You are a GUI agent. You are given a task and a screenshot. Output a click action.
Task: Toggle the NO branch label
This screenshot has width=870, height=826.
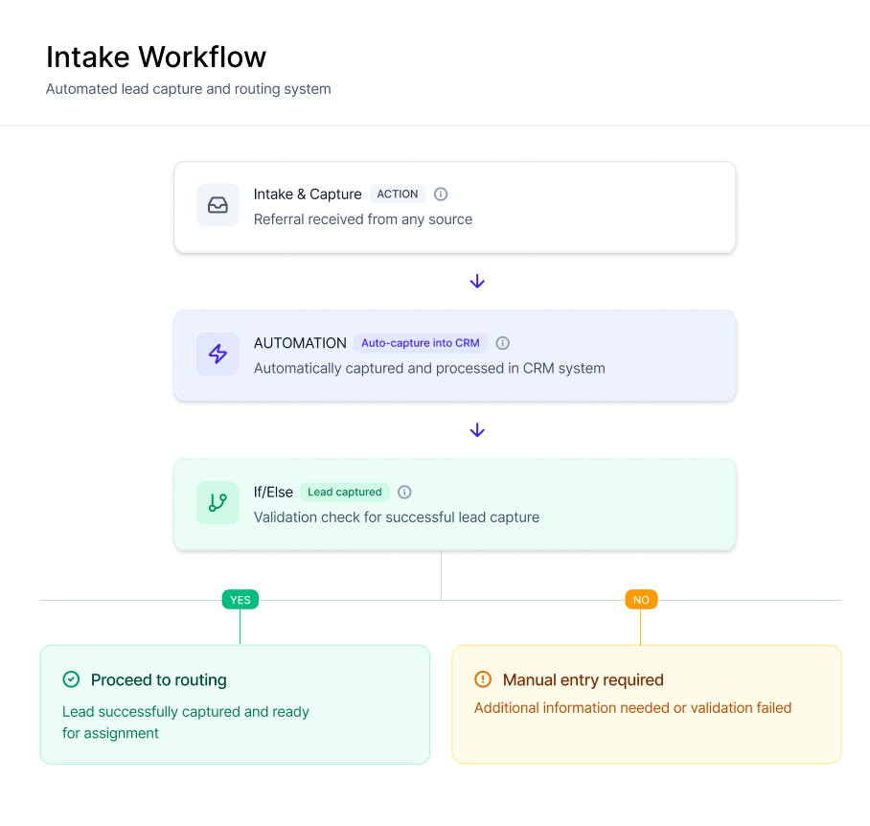pos(641,599)
